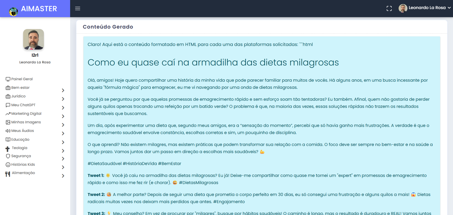Select the Meu ChatGPT menu label
The width and height of the screenshot is (453, 215).
[x=23, y=105]
